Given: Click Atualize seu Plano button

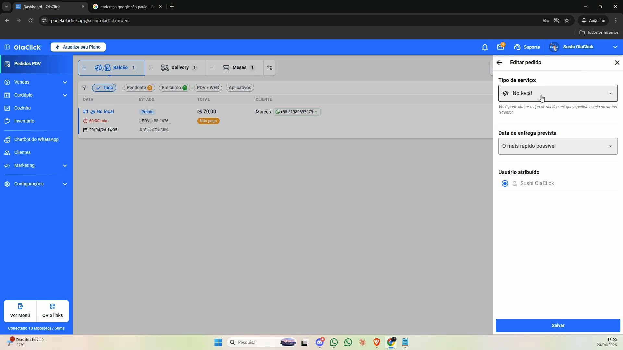Looking at the screenshot, I should point(78,47).
